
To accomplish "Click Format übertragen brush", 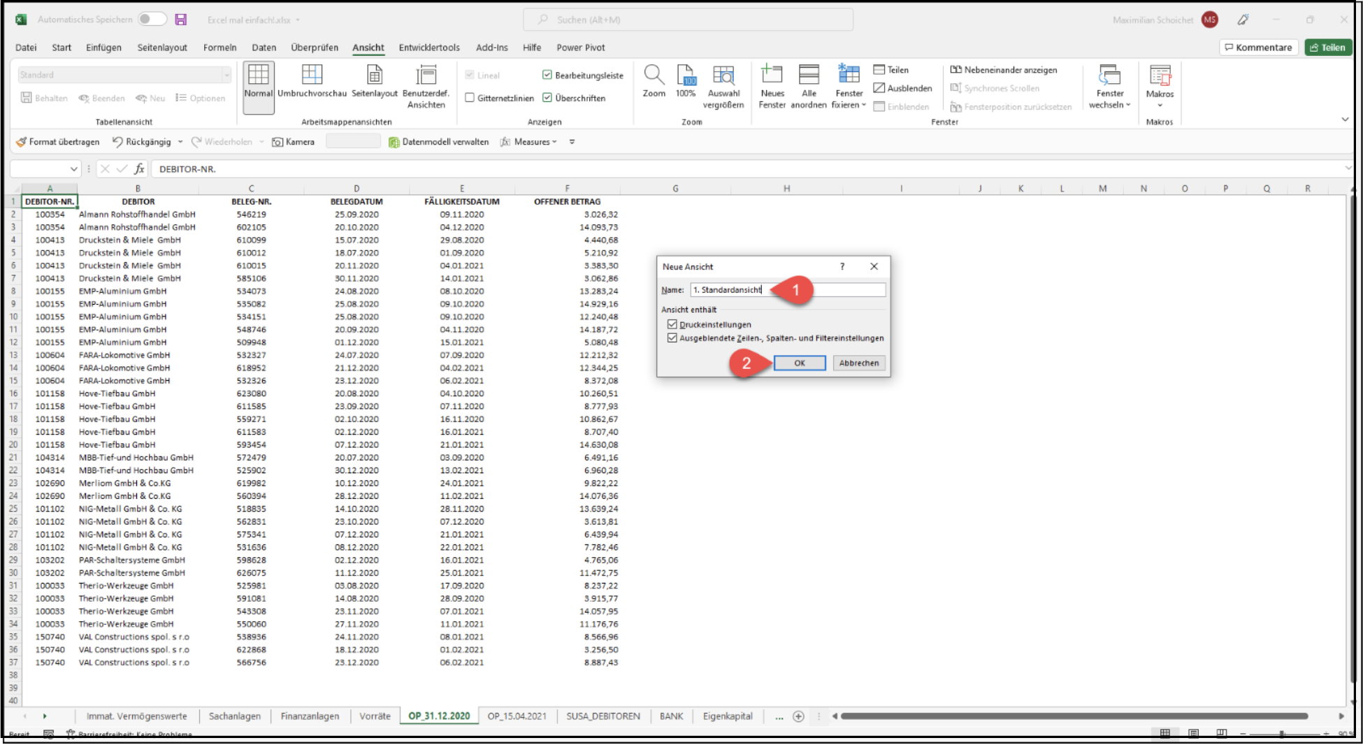I will click(58, 142).
